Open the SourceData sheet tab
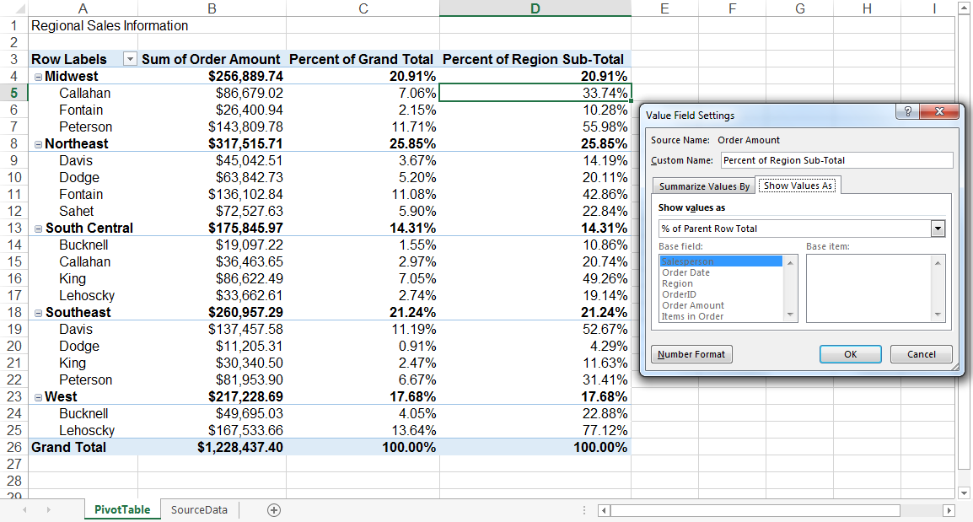The height and width of the screenshot is (522, 973). tap(199, 510)
